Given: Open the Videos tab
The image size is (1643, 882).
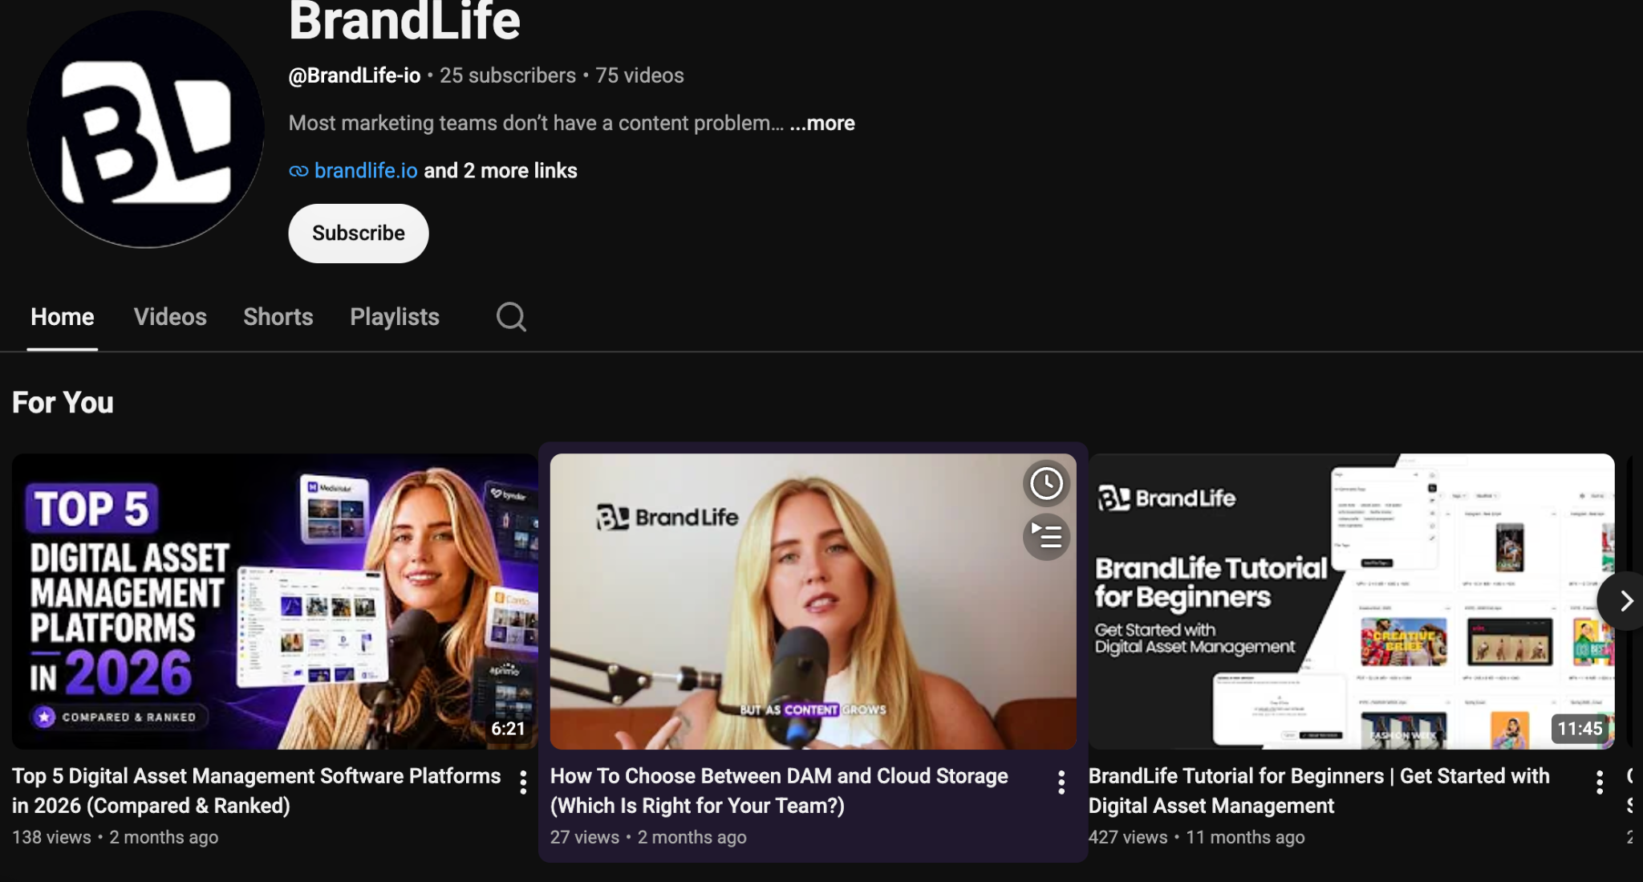Looking at the screenshot, I should [170, 317].
